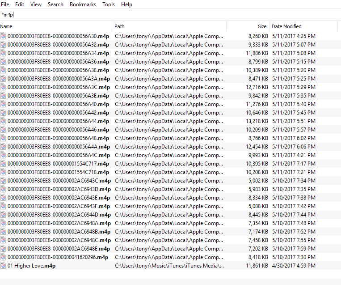Screen dimensions: 341x285
Task: Select file name ending 2AC6948B.m4p
Action: click(59, 232)
